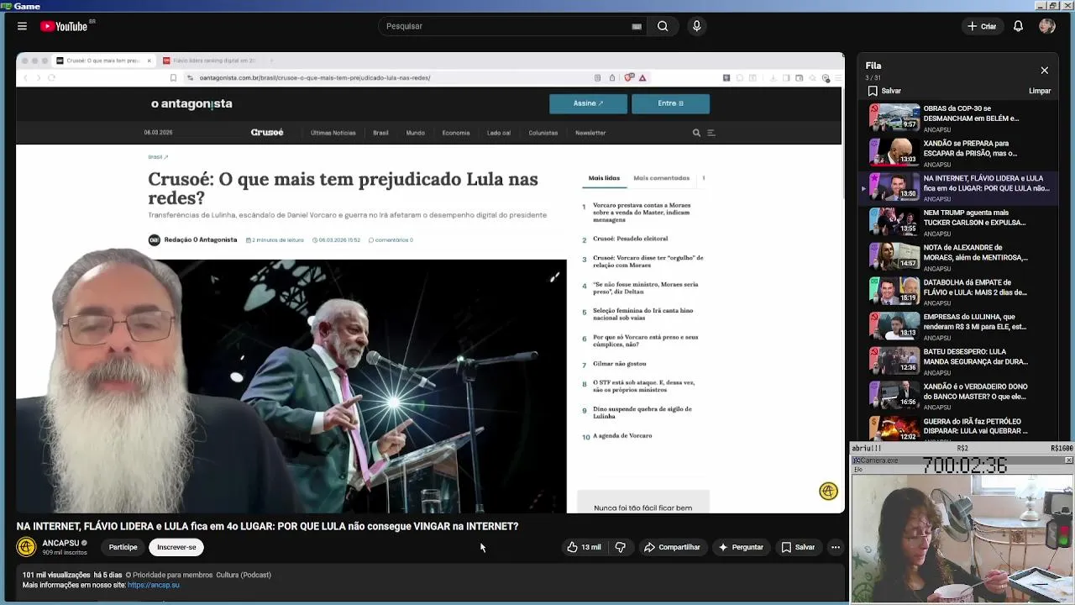Start voice search with microphone icon
This screenshot has width=1075, height=605.
[696, 26]
